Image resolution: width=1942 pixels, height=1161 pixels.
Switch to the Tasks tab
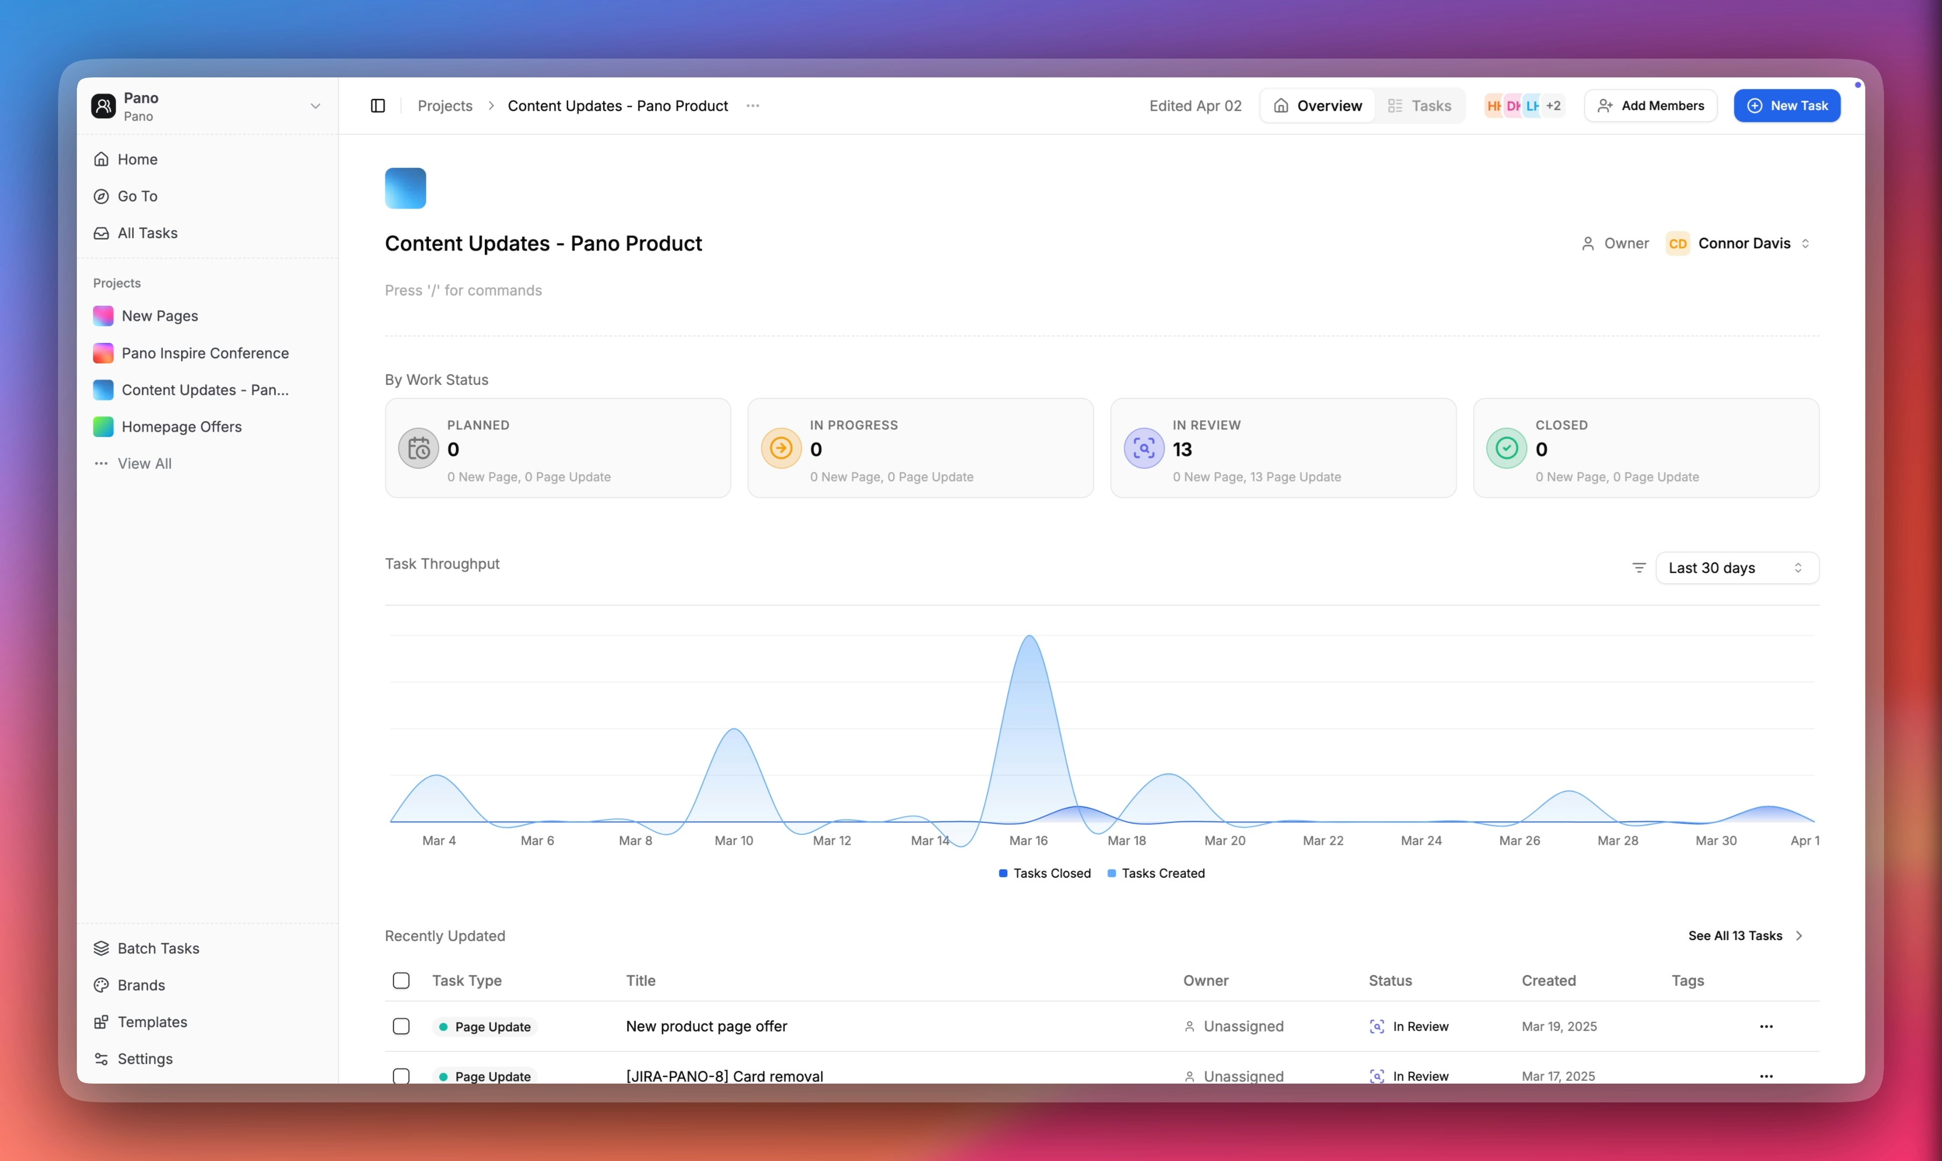pos(1420,105)
